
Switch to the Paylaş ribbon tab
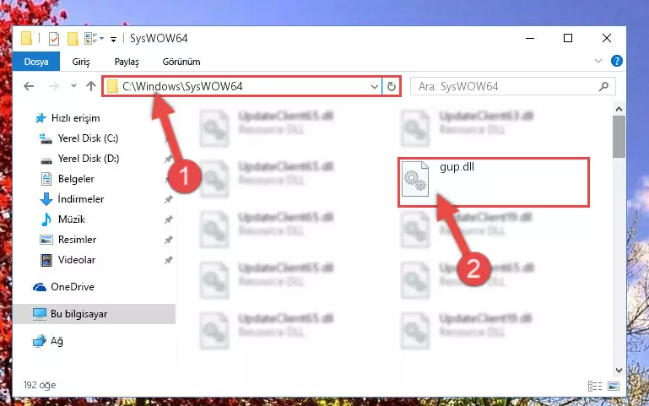coord(127,62)
